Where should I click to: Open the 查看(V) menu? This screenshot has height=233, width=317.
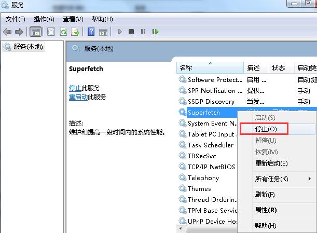point(73,19)
